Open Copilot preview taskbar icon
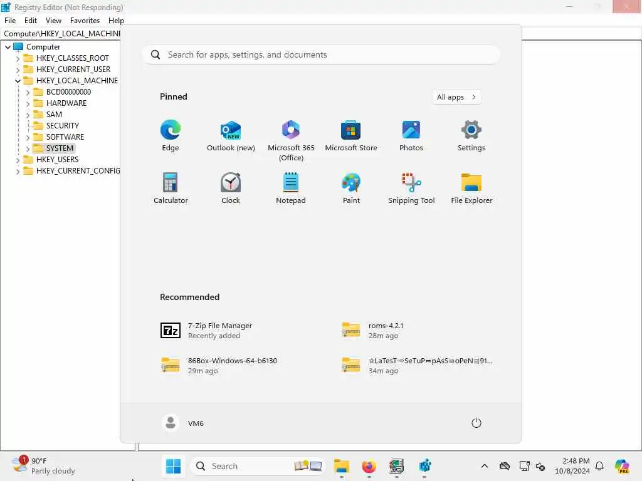The image size is (642, 481). click(x=622, y=466)
